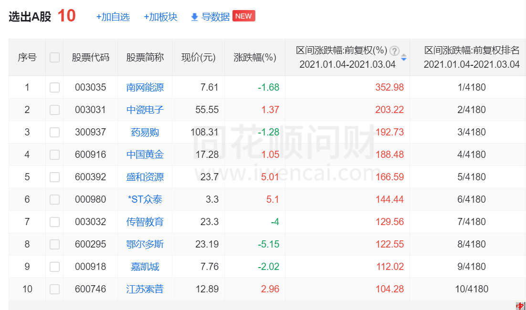
Task: Click the 鄂尔多斯 stock link
Action: [x=145, y=244]
